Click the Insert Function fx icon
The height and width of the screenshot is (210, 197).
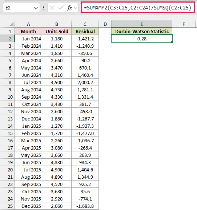point(69,8)
